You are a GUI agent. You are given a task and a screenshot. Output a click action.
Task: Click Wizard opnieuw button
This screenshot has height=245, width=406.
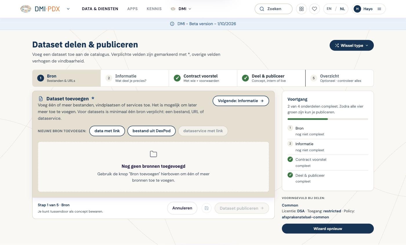click(x=328, y=229)
